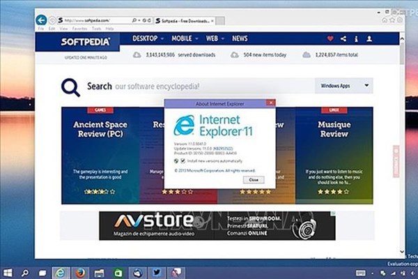
Task: Open the Twitter app on the taskbar
Action: pyautogui.click(x=157, y=273)
